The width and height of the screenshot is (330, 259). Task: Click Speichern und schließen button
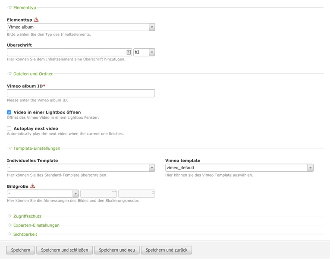(x=65, y=250)
